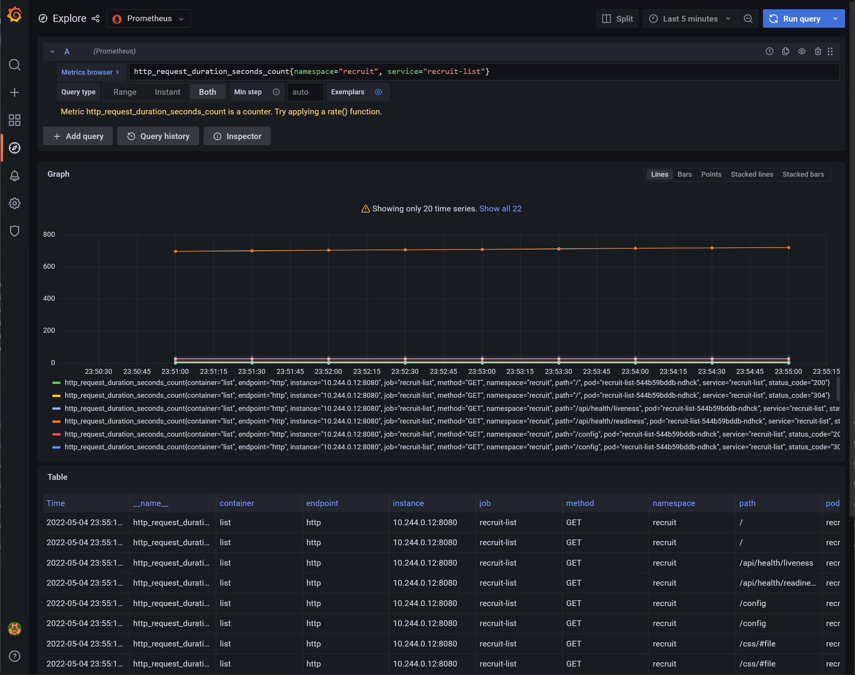Screen dimensions: 855x675
Task: Click the Grafana logo home icon
Action: click(15, 15)
